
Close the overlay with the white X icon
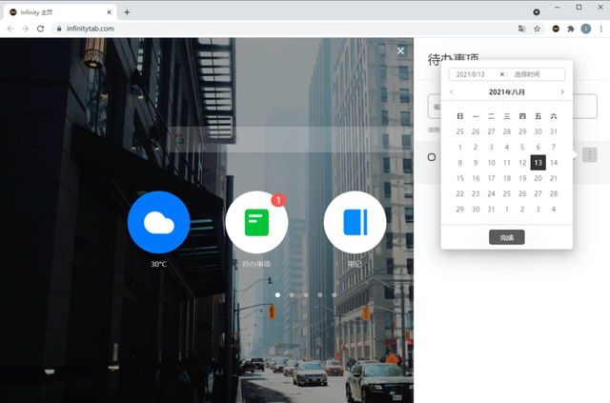coord(400,50)
